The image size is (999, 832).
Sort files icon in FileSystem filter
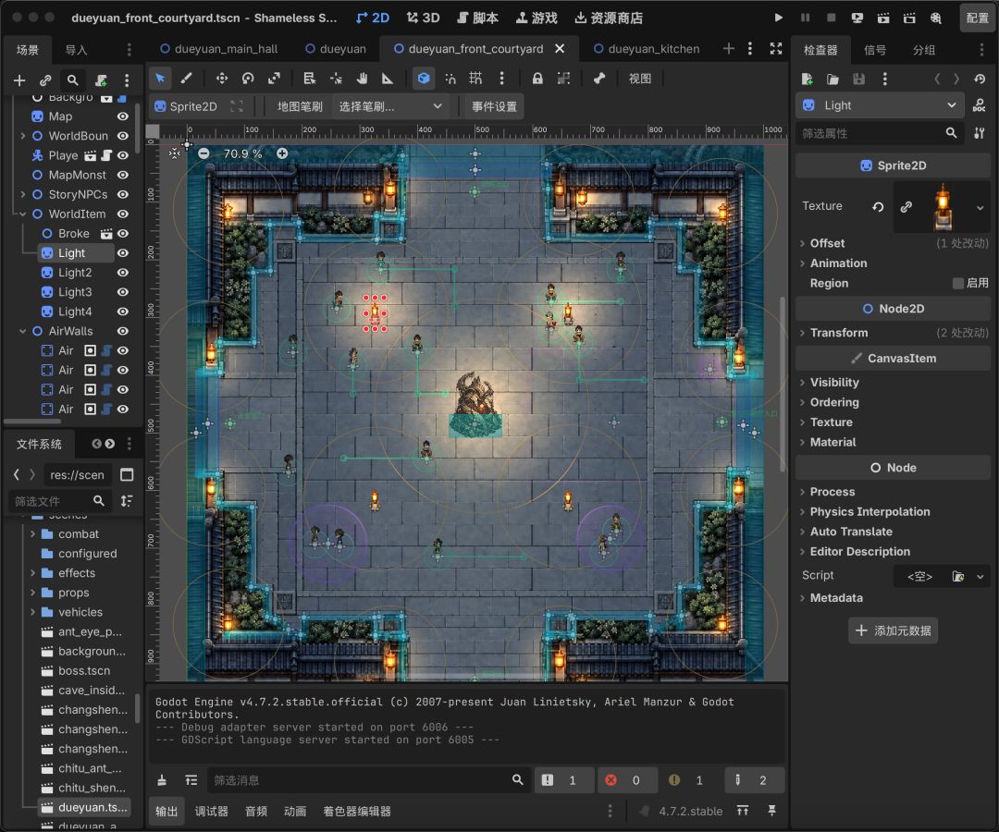click(x=127, y=501)
